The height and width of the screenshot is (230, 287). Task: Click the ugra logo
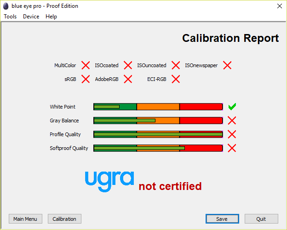(109, 180)
